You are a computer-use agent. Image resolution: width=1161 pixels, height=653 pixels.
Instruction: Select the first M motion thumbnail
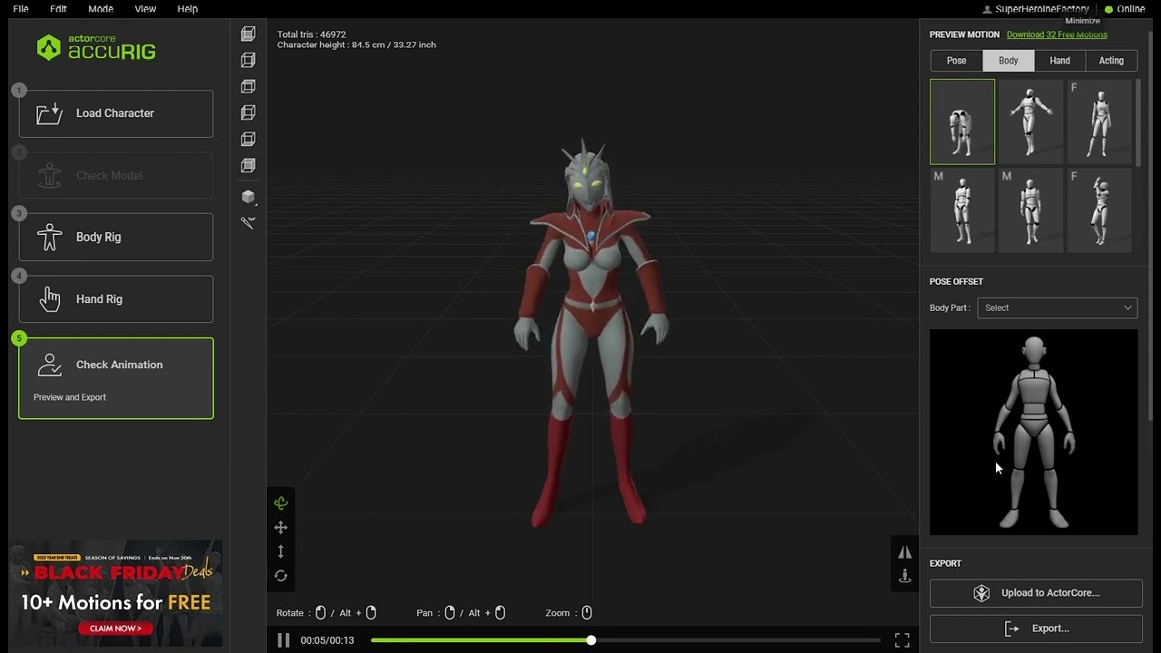pos(962,210)
